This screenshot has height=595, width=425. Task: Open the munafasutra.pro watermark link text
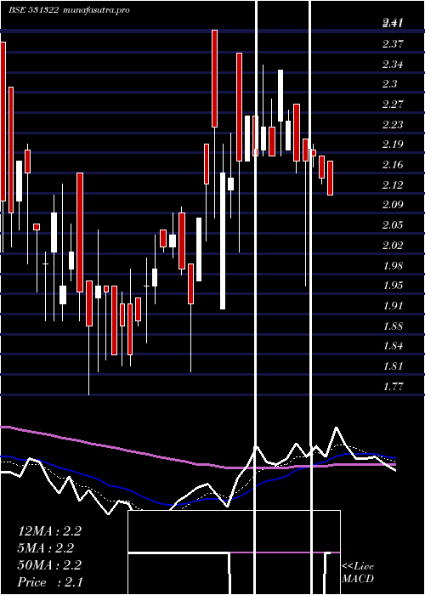(x=96, y=10)
